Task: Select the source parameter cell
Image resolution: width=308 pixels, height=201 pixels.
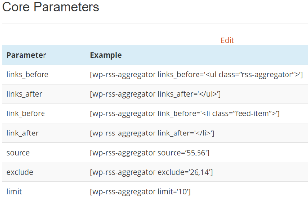Action: click(18, 153)
